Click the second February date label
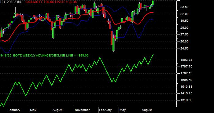Viewport: 214px width, 113px height. coord(105,110)
